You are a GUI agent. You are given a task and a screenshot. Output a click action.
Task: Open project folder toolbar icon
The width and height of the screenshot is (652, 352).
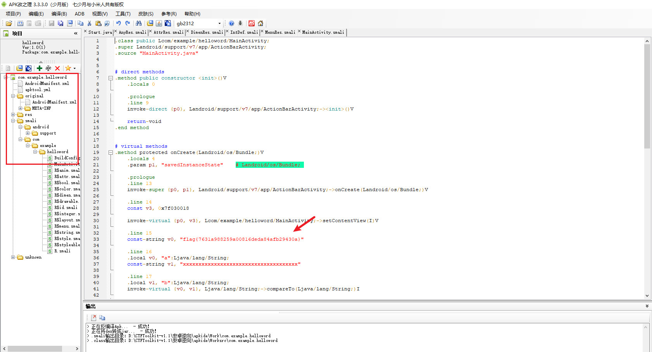point(9,23)
